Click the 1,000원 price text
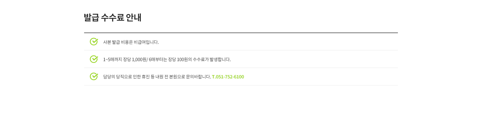482x120 pixels. pos(139,59)
